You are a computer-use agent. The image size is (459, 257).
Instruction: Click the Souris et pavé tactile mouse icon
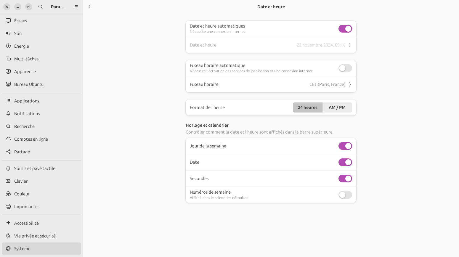pyautogui.click(x=8, y=168)
